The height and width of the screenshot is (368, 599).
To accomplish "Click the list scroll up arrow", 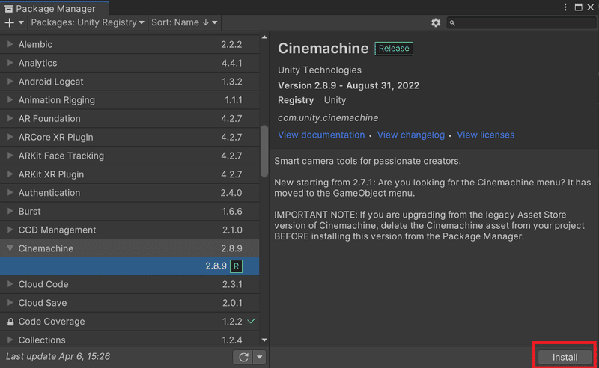I will (x=264, y=37).
